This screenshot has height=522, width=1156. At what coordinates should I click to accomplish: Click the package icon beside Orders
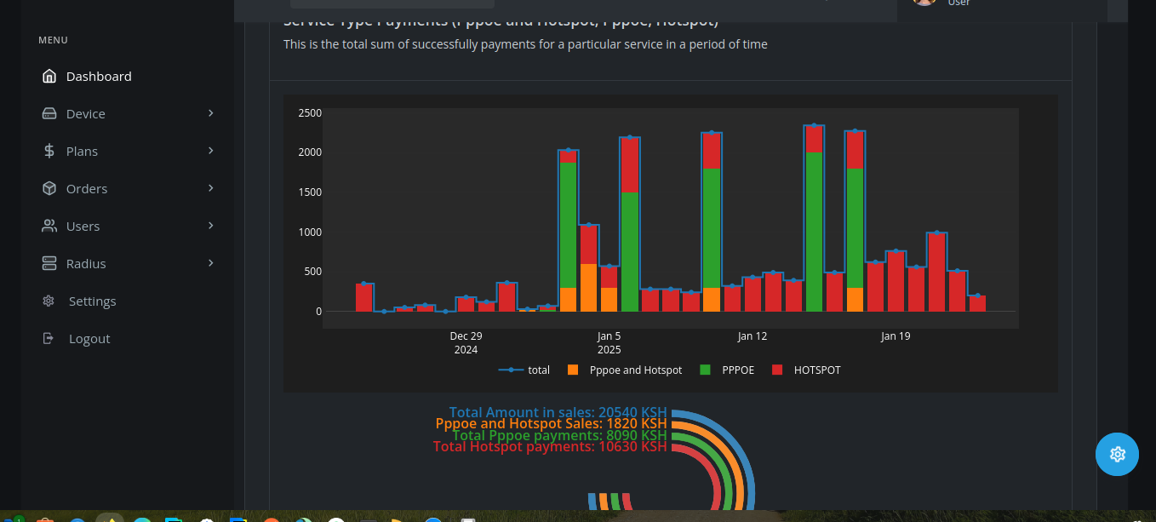[50, 188]
